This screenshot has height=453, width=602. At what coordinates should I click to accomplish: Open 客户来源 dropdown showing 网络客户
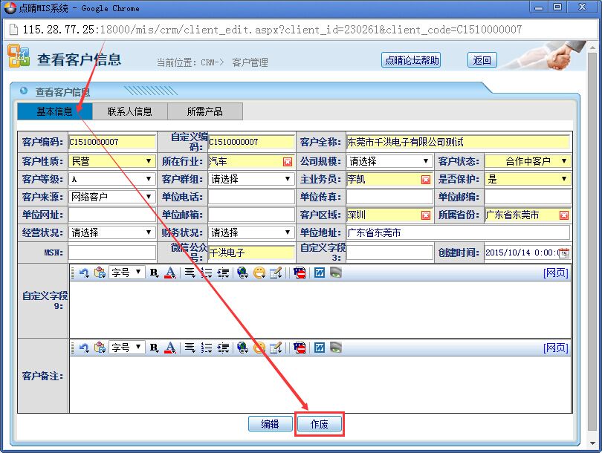tap(112, 197)
